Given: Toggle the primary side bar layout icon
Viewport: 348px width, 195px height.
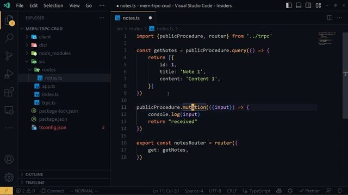Looking at the screenshot, I should click(289, 5).
